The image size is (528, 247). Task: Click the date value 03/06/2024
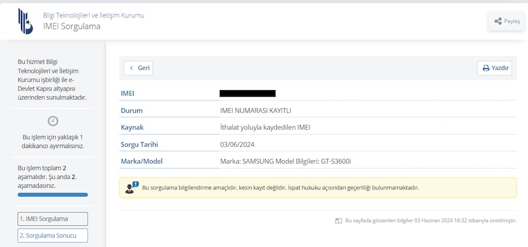click(x=237, y=145)
